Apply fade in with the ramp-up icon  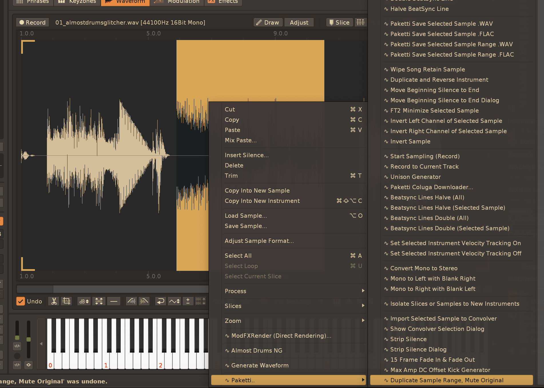[x=132, y=301]
